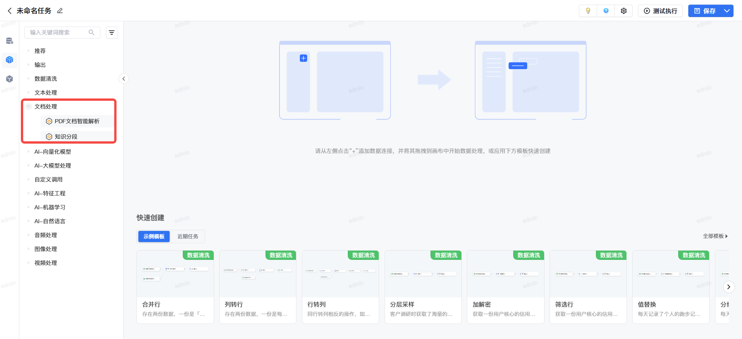Open the save dropdown arrow

(x=727, y=11)
